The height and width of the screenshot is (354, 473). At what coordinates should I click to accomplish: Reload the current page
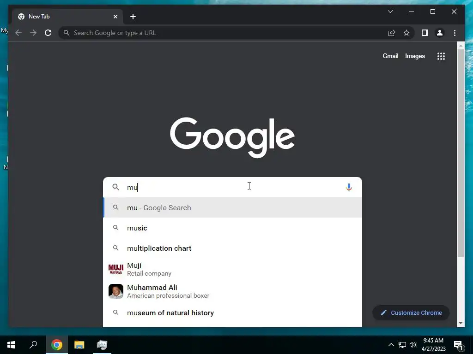pyautogui.click(x=48, y=33)
